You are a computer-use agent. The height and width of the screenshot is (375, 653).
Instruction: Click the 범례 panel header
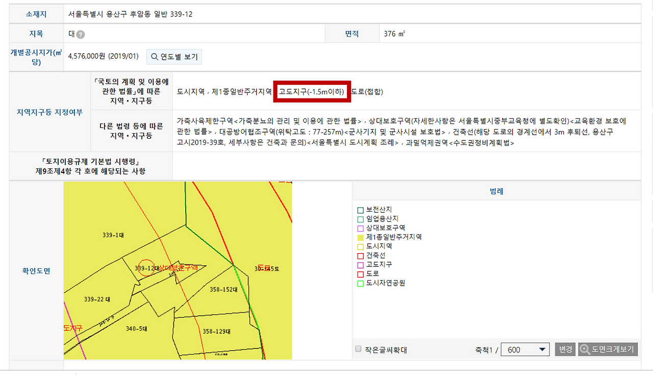496,190
